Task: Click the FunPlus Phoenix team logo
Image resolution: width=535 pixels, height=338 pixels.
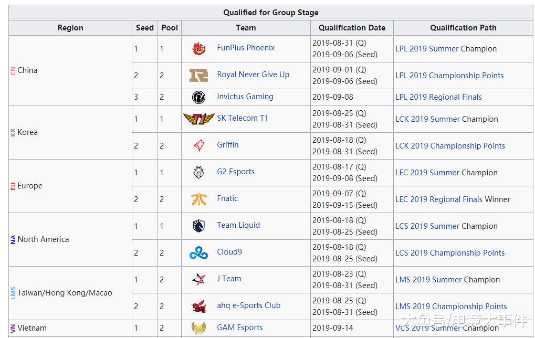Action: tap(198, 49)
